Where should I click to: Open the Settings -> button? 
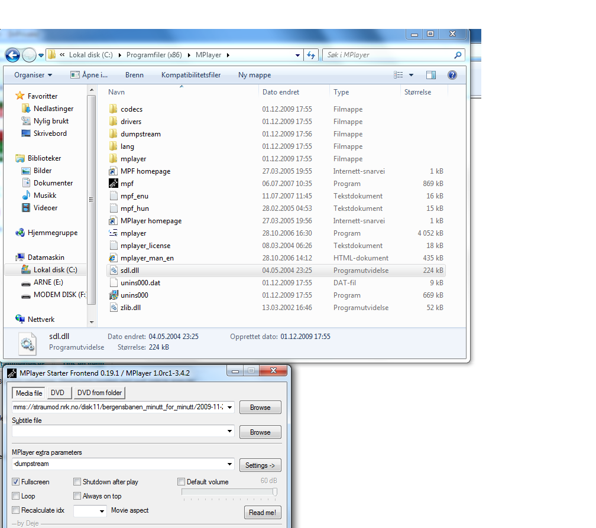point(260,465)
